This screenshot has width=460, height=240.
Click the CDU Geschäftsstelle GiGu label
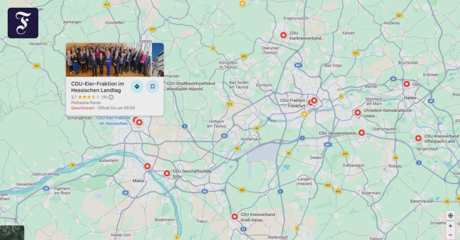tap(192, 174)
